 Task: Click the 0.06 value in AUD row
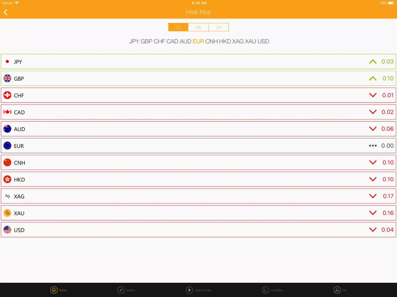tap(387, 129)
